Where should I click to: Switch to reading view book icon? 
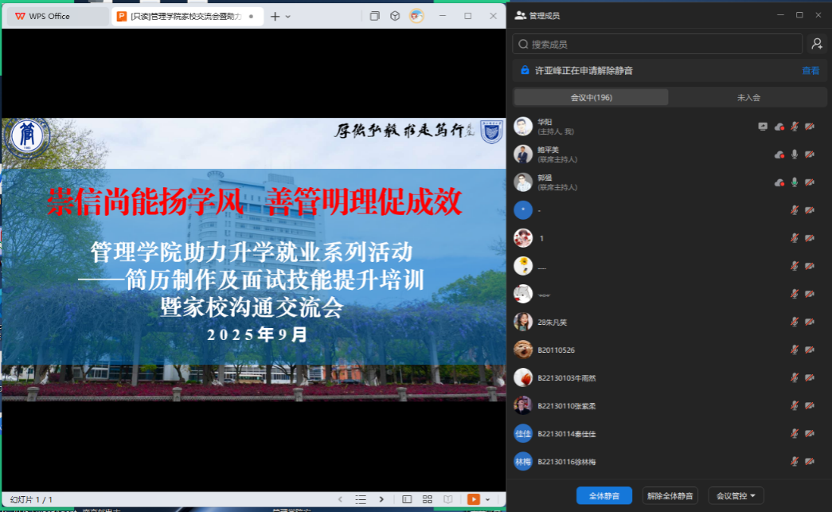click(x=447, y=499)
